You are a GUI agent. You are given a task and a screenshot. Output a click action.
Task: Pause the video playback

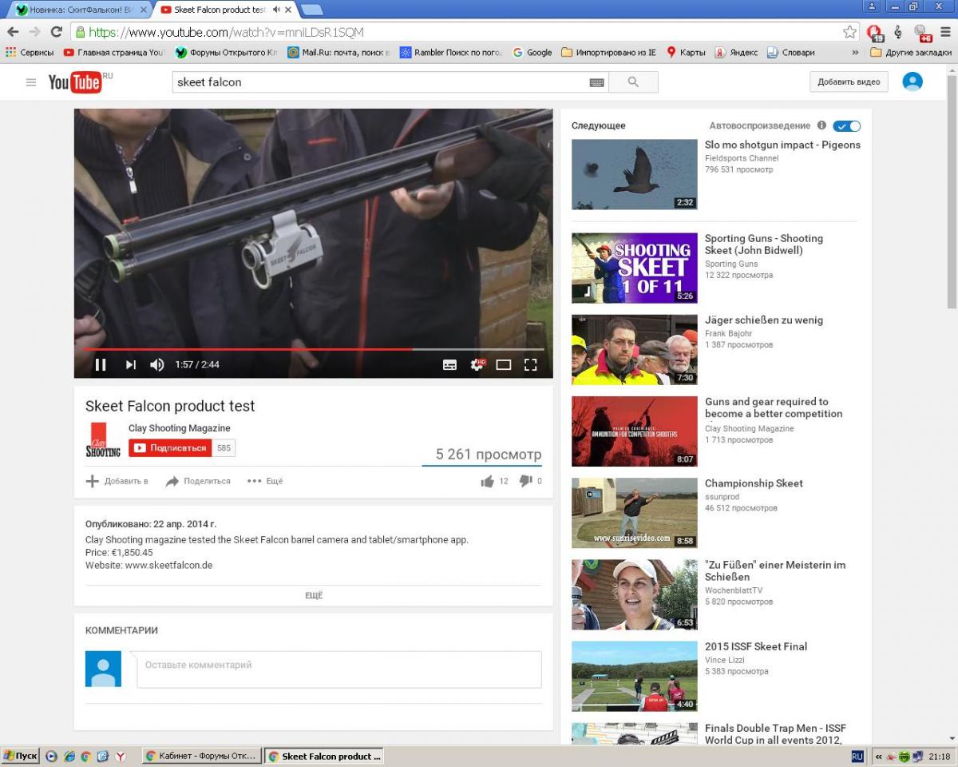[x=101, y=365]
